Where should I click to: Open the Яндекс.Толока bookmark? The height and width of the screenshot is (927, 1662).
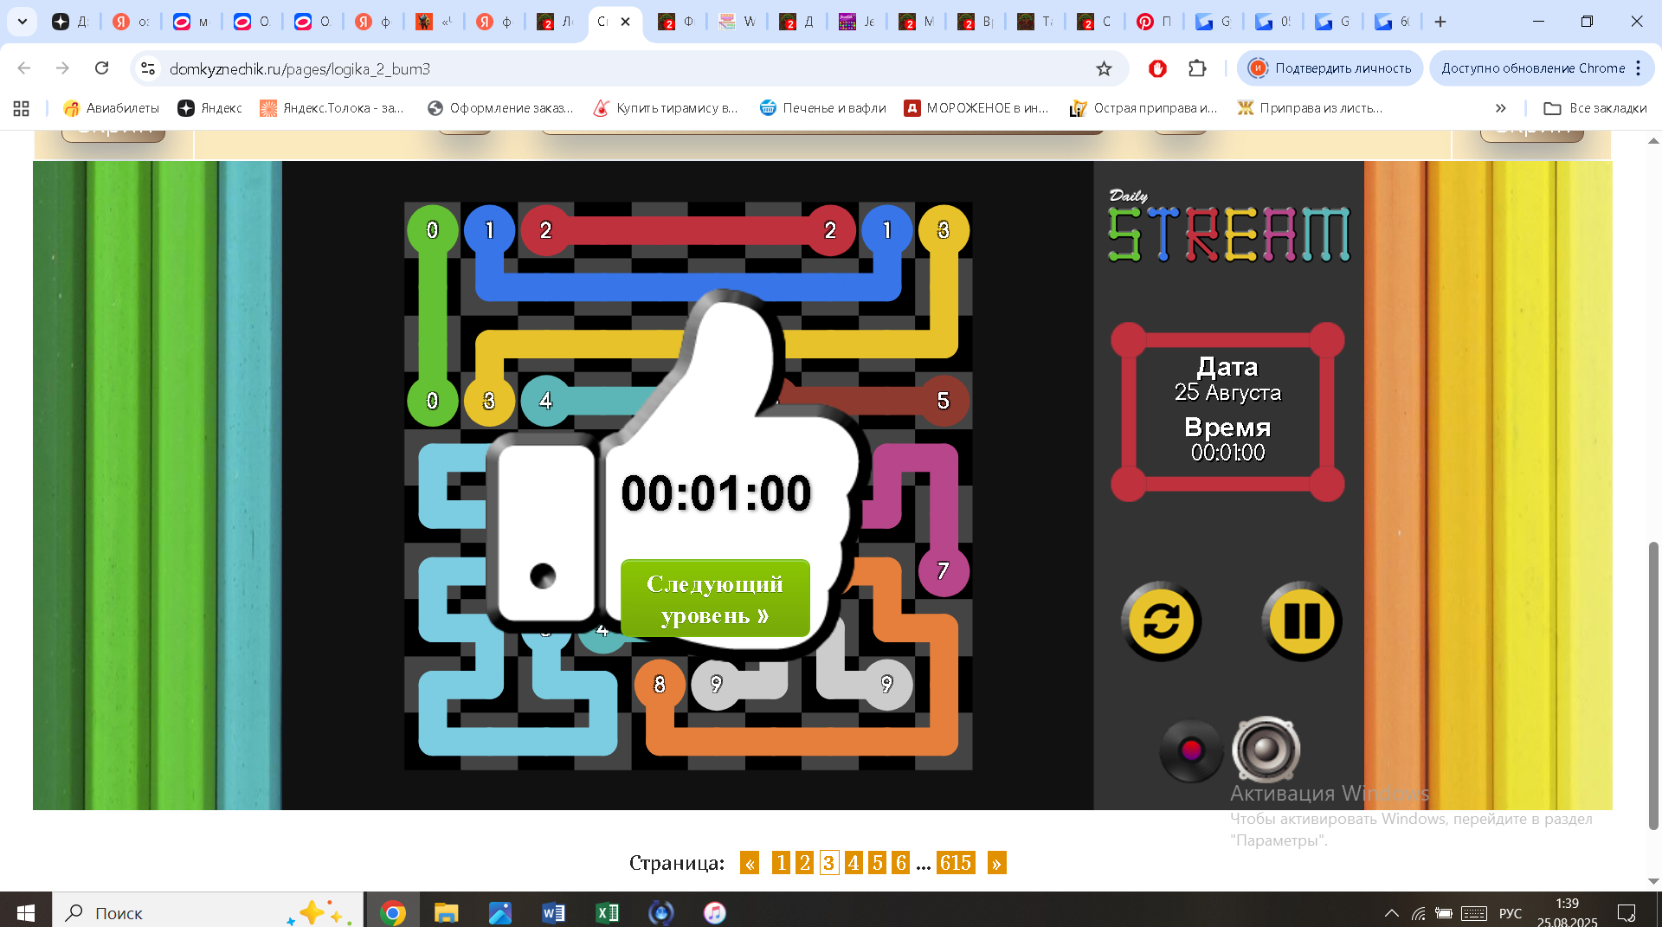(332, 108)
